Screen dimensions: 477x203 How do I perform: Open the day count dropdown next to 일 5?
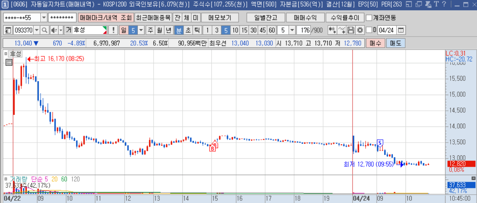pyautogui.click(x=141, y=30)
